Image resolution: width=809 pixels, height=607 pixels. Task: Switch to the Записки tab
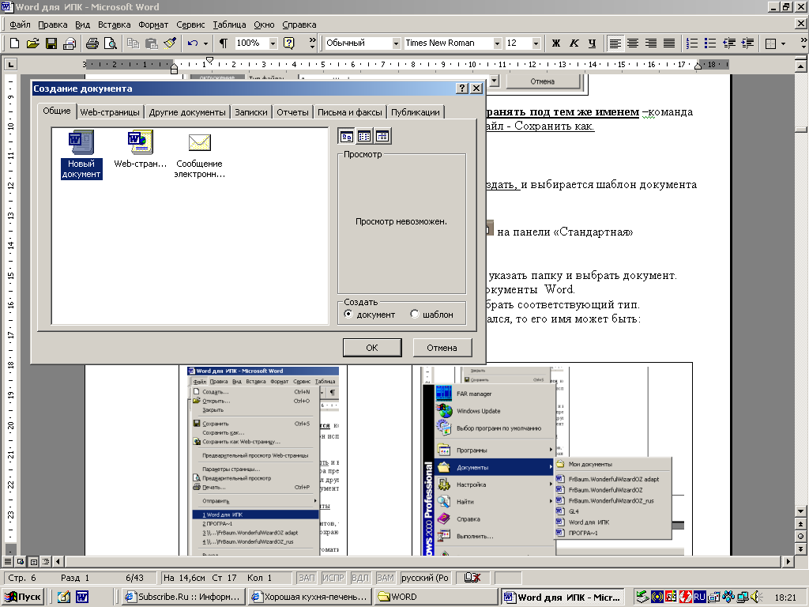[251, 112]
